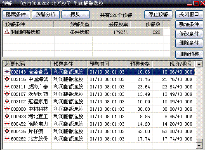Click alert icon for 002116 中国海诚

pos(7,79)
